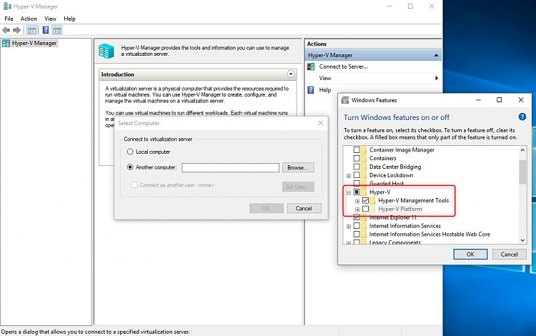The height and width of the screenshot is (336, 536).
Task: Check the Container Image Manager checkbox
Action: [x=357, y=149]
